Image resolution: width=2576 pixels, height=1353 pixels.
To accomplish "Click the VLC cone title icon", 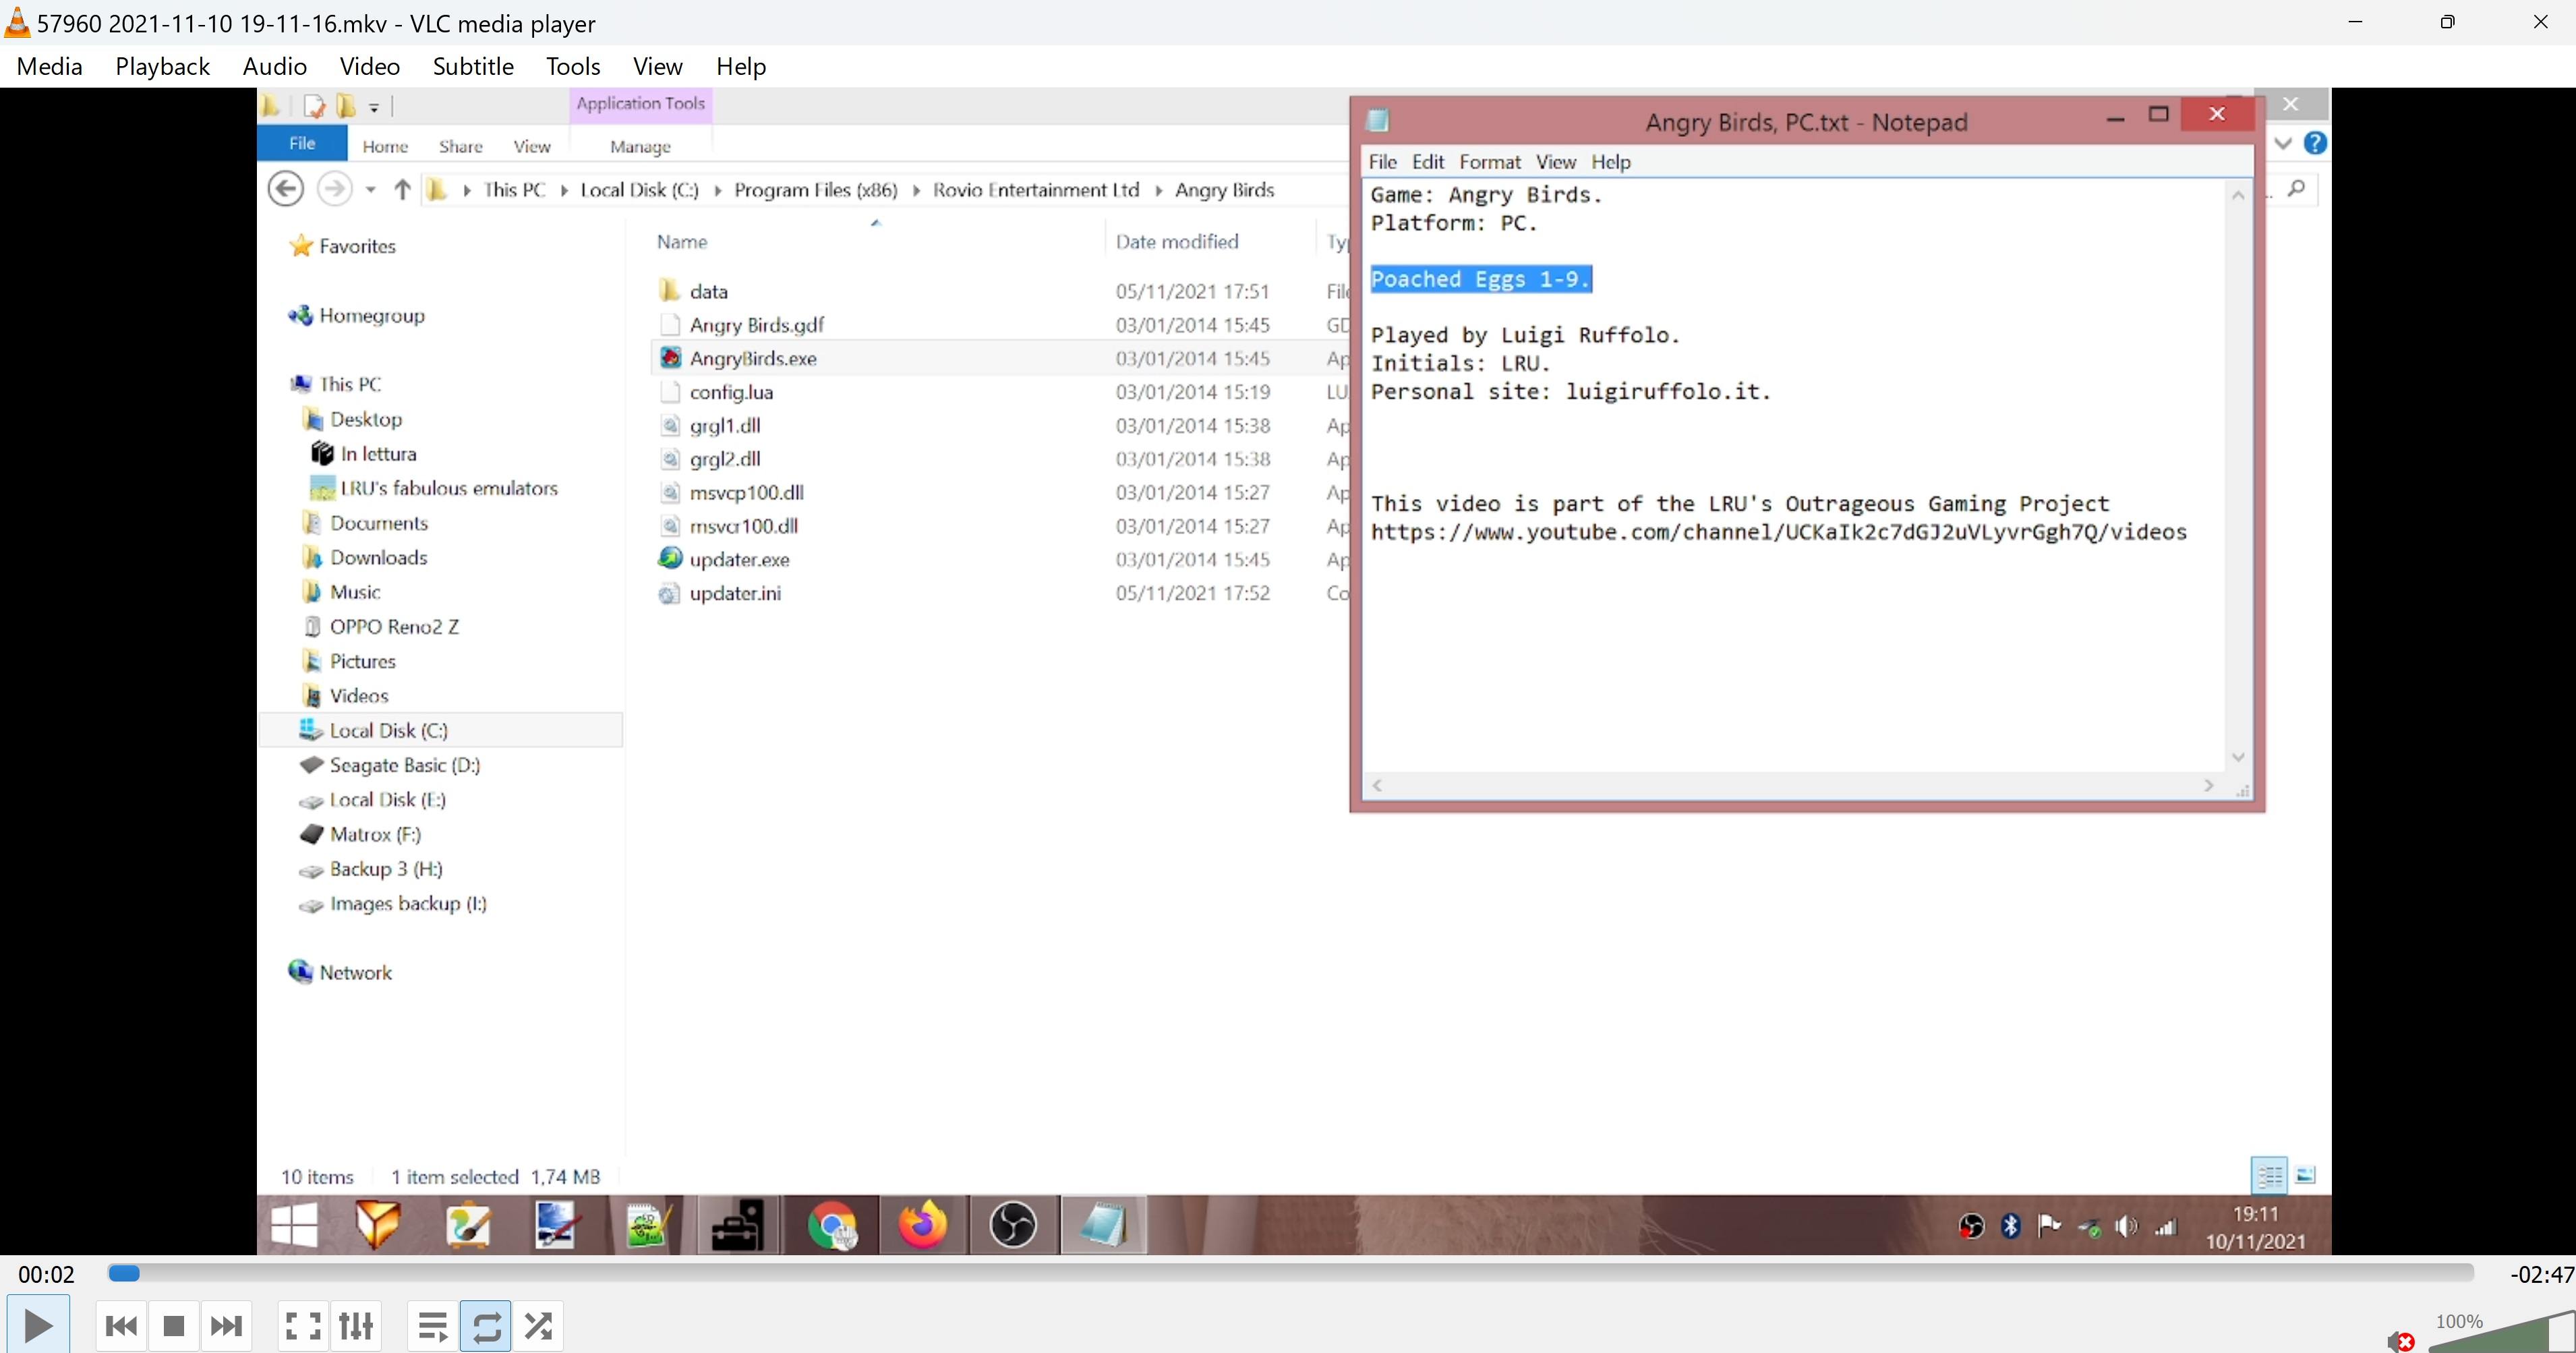I will click(x=17, y=22).
